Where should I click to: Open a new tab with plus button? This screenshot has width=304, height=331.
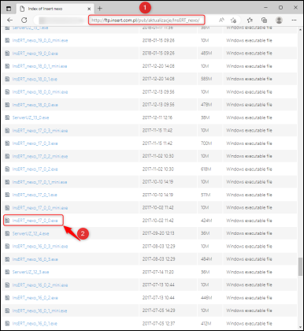click(100, 9)
